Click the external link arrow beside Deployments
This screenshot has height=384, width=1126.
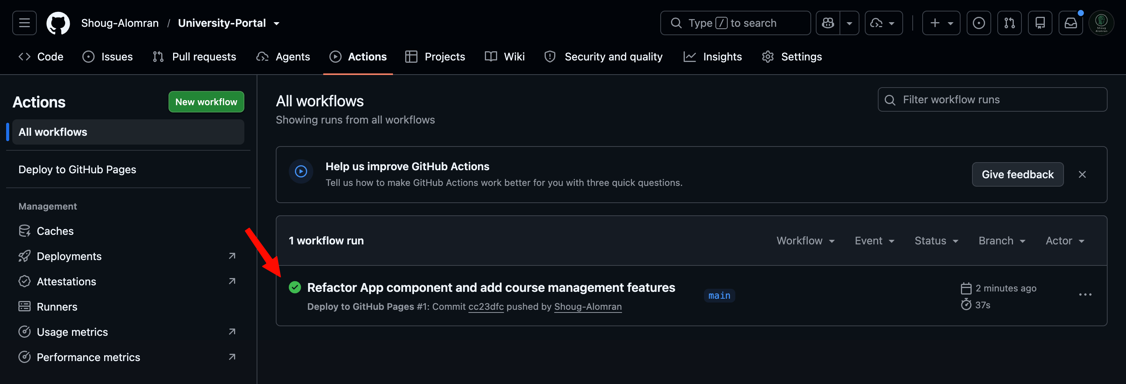point(232,256)
